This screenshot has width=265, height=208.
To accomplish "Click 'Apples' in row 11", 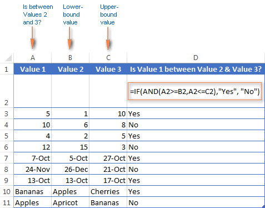I will click(x=33, y=202).
